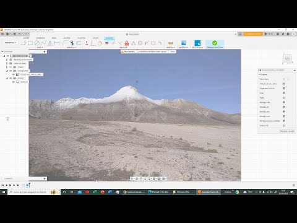The image size is (297, 223).
Task: Open the Create dropdown under sketch tools
Action: pos(40,48)
